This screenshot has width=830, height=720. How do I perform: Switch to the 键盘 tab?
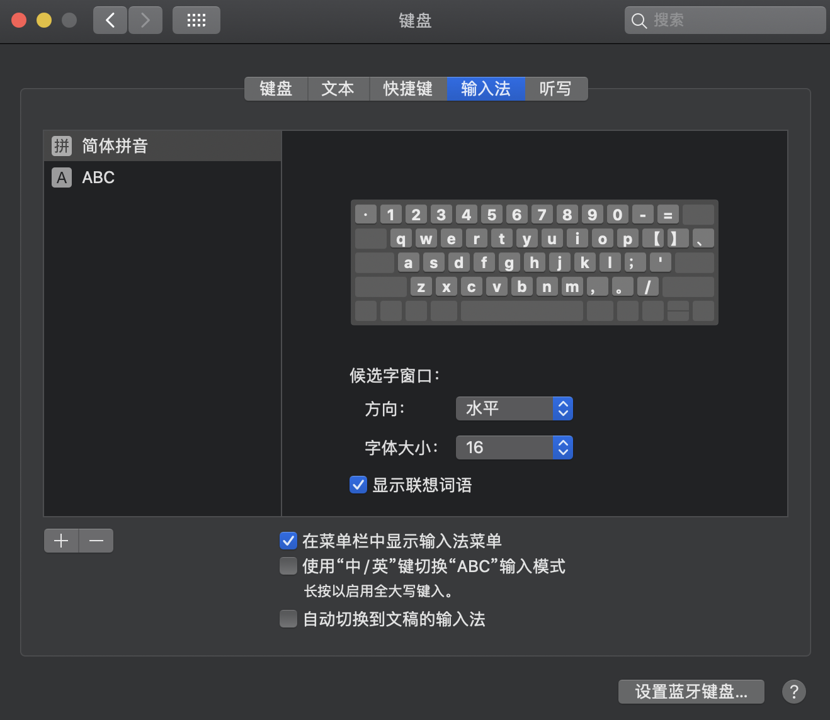pos(276,89)
